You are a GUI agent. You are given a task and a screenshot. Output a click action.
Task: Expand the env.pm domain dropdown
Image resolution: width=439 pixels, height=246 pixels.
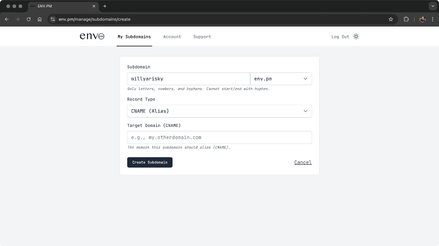pyautogui.click(x=281, y=79)
